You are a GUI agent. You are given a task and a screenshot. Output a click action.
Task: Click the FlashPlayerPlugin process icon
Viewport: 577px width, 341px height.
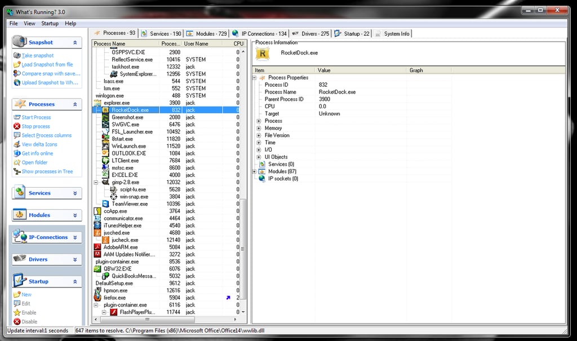click(114, 312)
